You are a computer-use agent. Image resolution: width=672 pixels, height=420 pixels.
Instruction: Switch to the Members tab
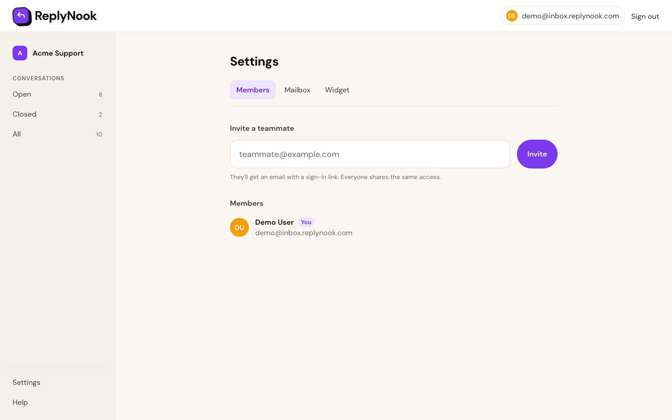[253, 90]
